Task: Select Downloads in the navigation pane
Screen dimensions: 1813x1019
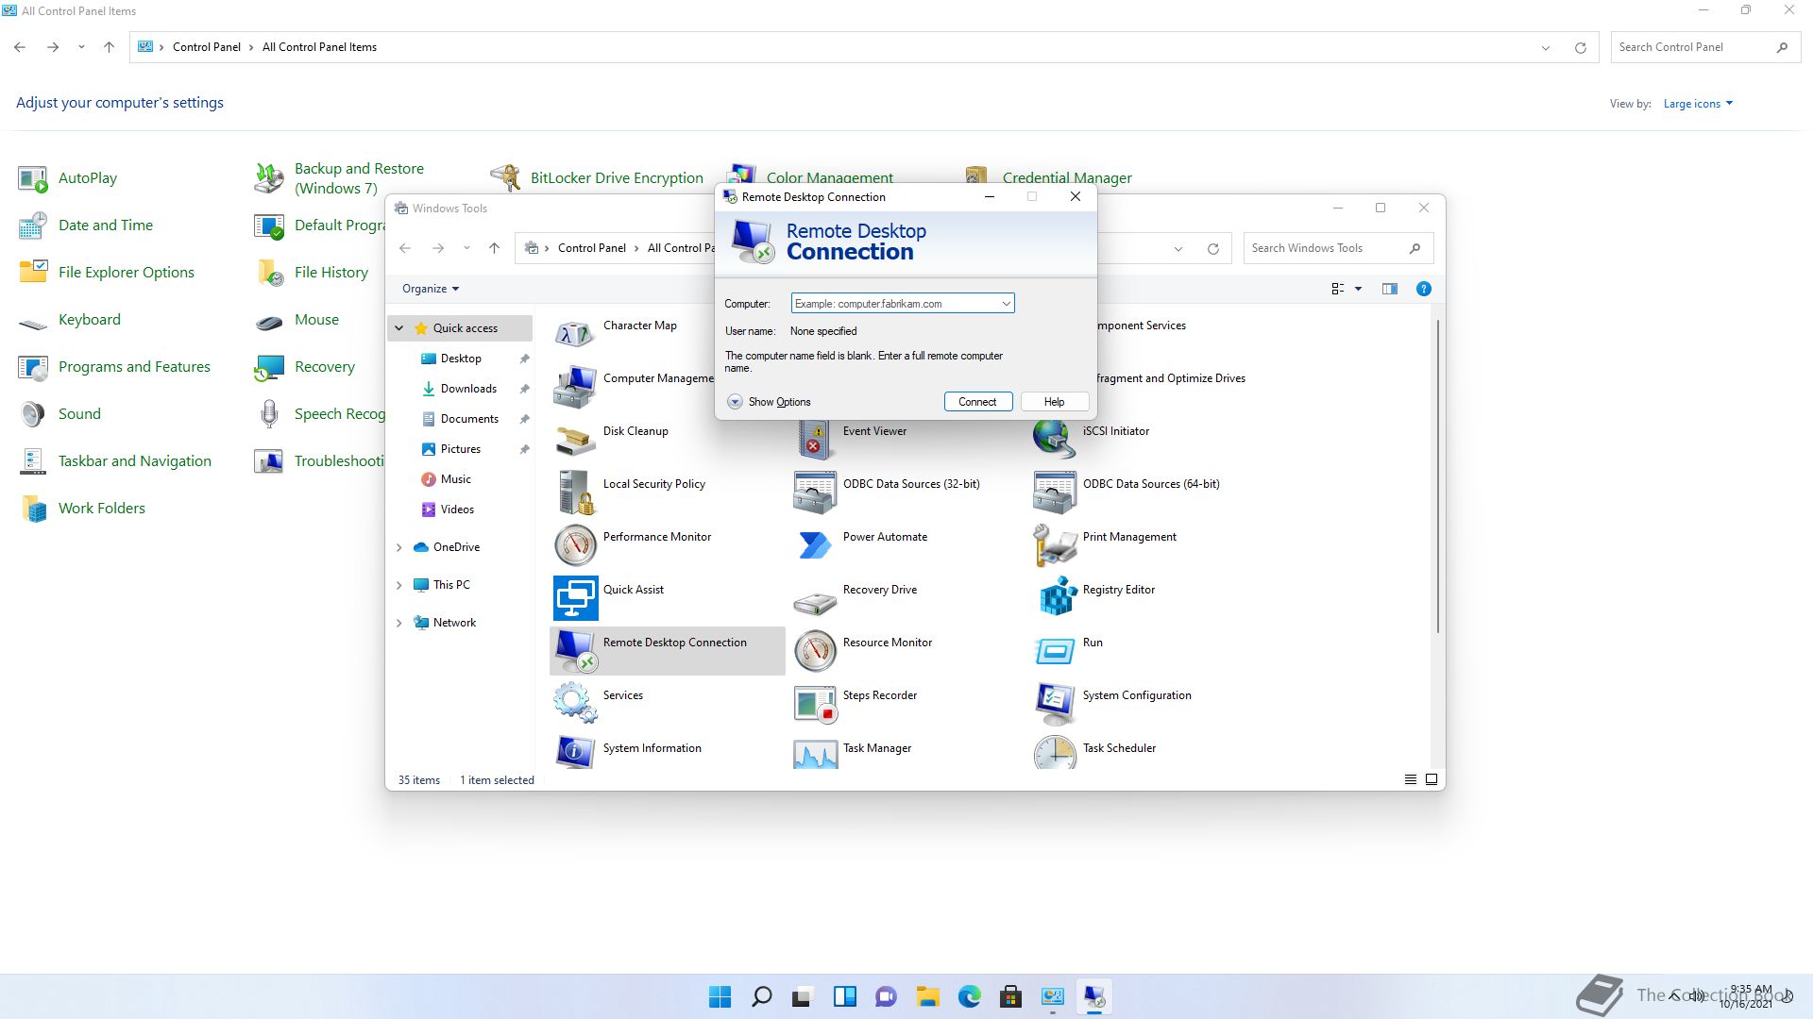Action: (468, 389)
